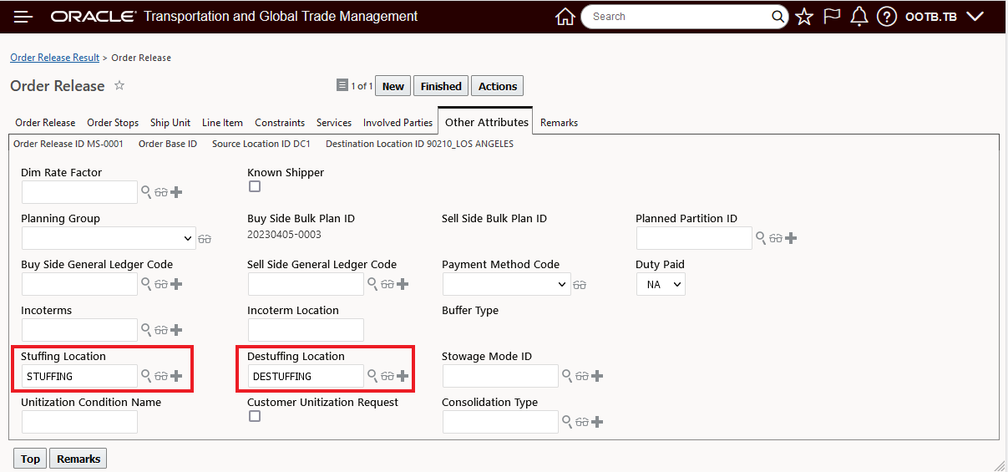Click the Finished button
1008x472 pixels.
point(441,86)
